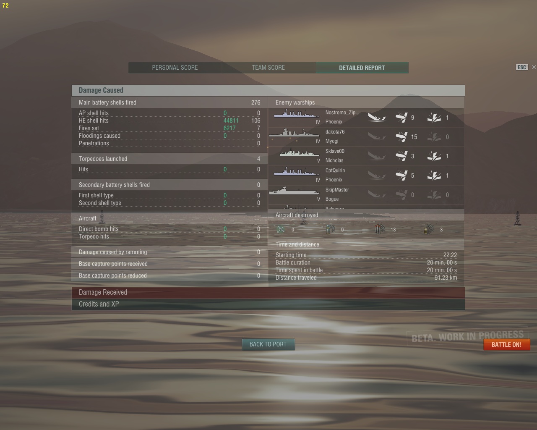Image resolution: width=537 pixels, height=430 pixels.
Task: Click the sunk-ship icon in Nostromo_Zip's row
Action: tap(377, 118)
